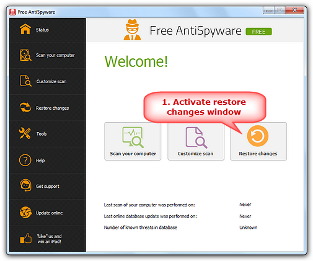Click Never value for database update

point(245,216)
